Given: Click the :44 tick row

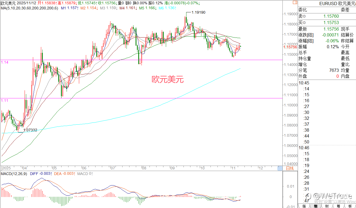Looking at the screenshot, I should pyautogui.click(x=306, y=136).
